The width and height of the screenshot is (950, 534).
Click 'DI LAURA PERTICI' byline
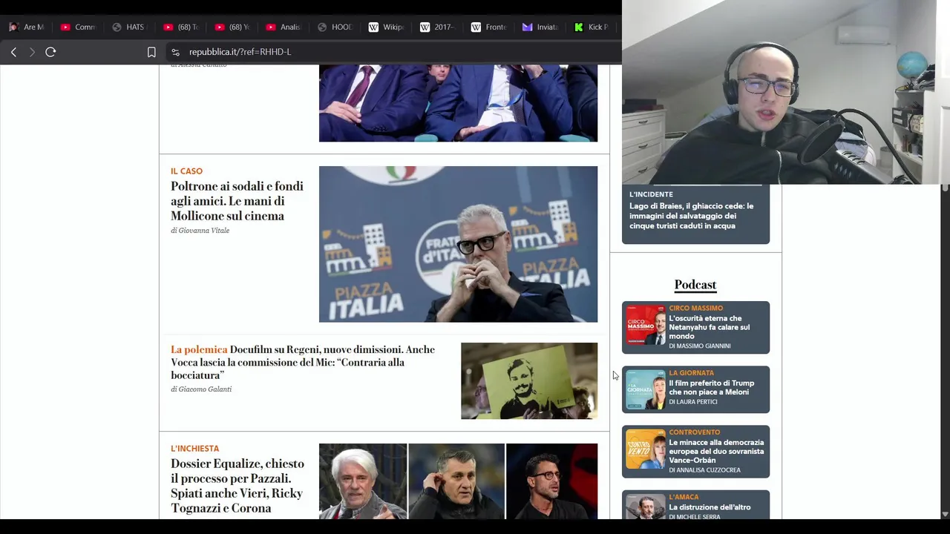click(692, 402)
